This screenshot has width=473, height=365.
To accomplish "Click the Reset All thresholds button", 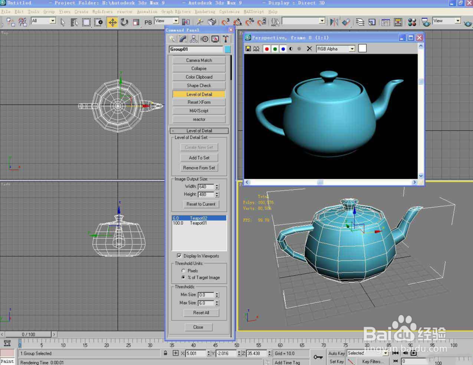I will [x=201, y=313].
